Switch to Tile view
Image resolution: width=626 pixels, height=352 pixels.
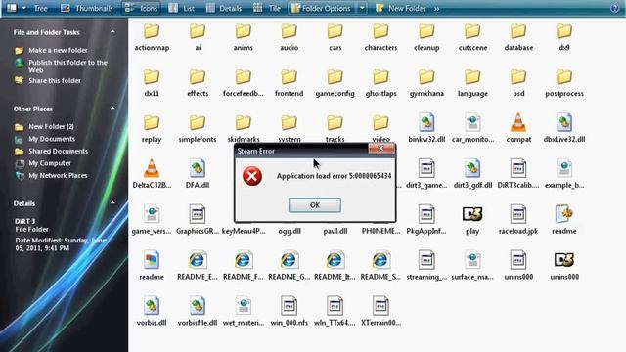[x=267, y=8]
